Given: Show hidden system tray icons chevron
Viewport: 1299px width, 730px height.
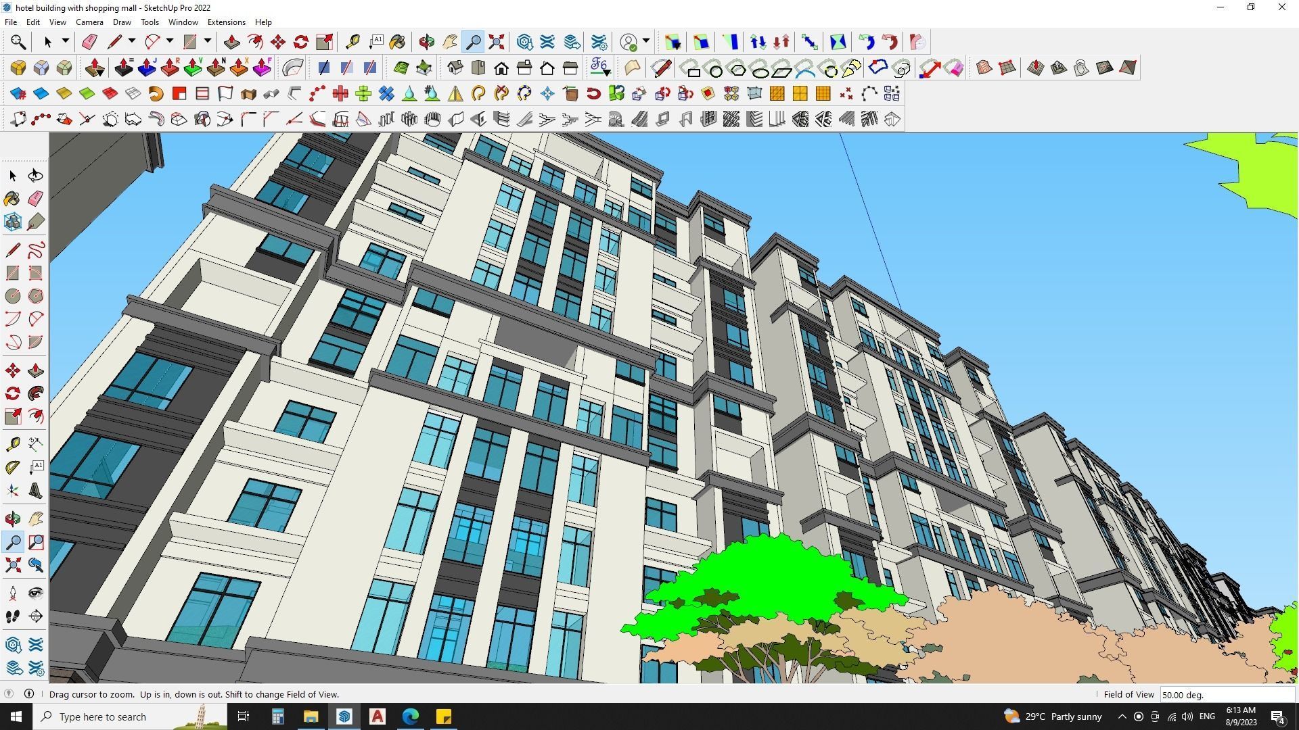Looking at the screenshot, I should pos(1122,716).
